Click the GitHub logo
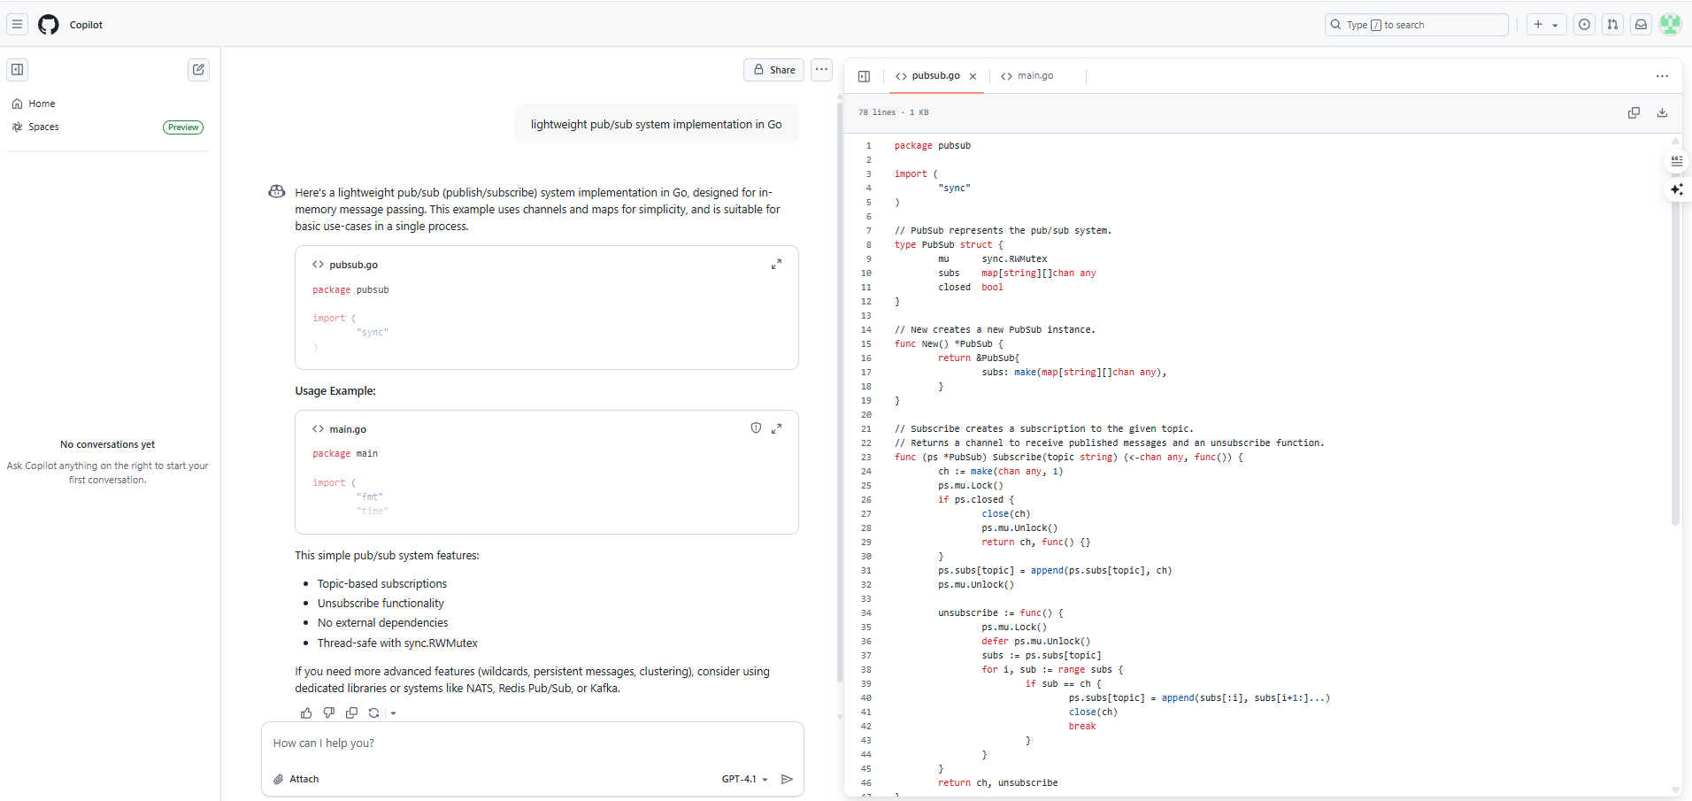 click(49, 25)
